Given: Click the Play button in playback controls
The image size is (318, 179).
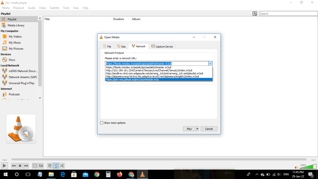Looking at the screenshot, I should (x=4, y=166).
